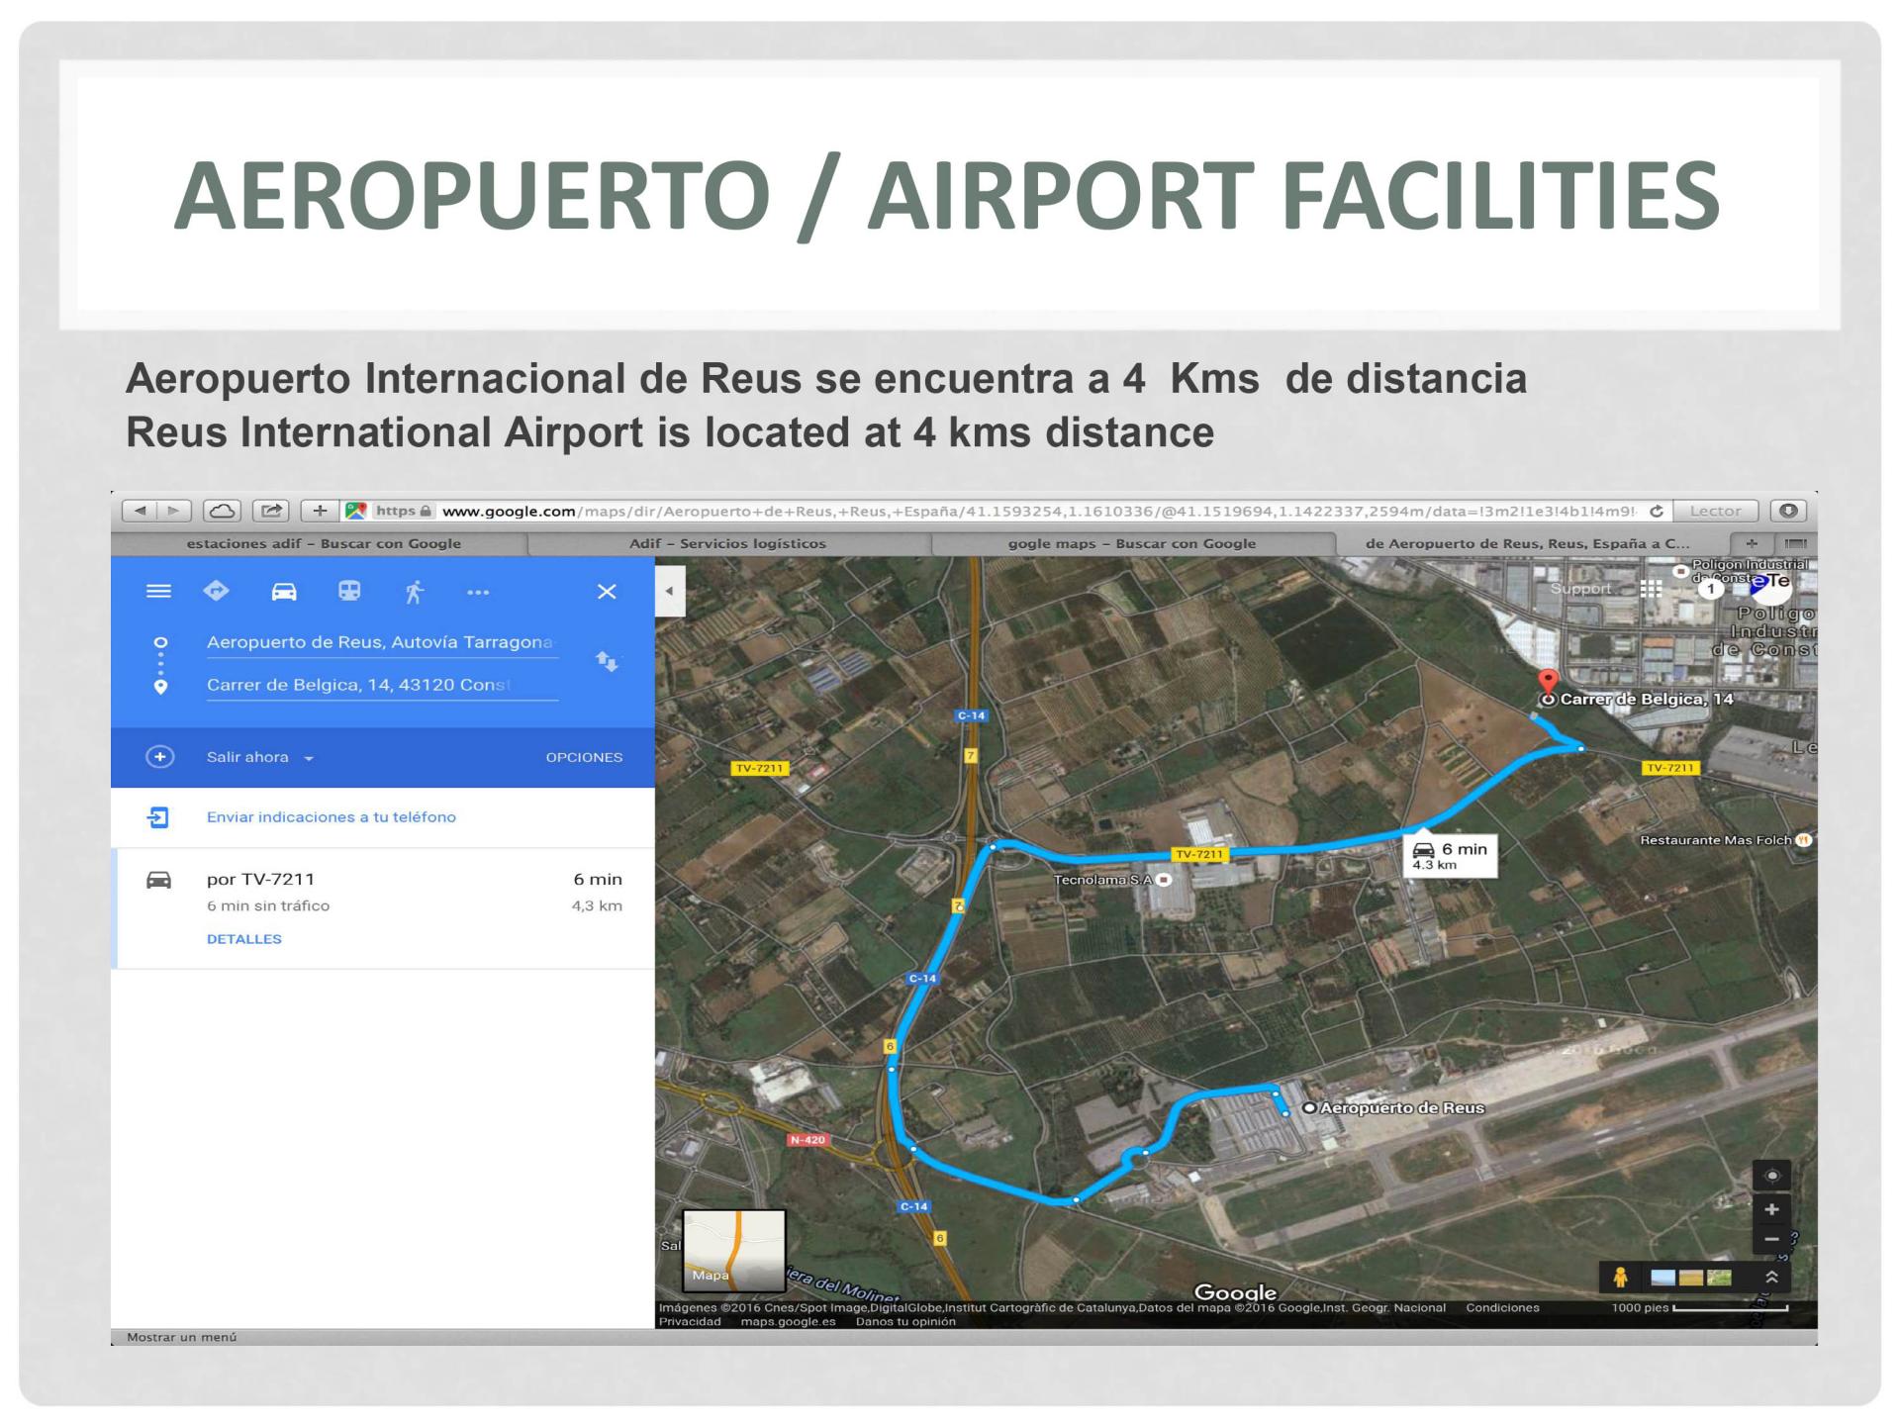Close the directions panel

pos(607,592)
